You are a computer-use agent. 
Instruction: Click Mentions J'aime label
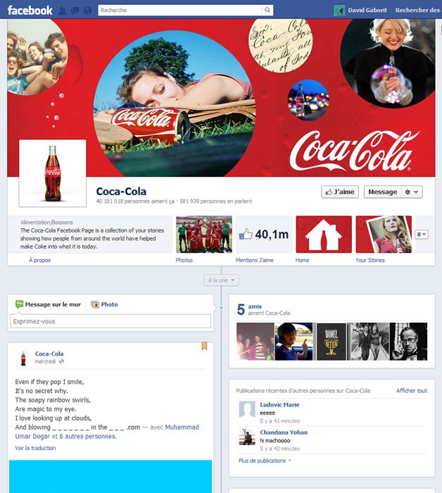[x=255, y=260]
